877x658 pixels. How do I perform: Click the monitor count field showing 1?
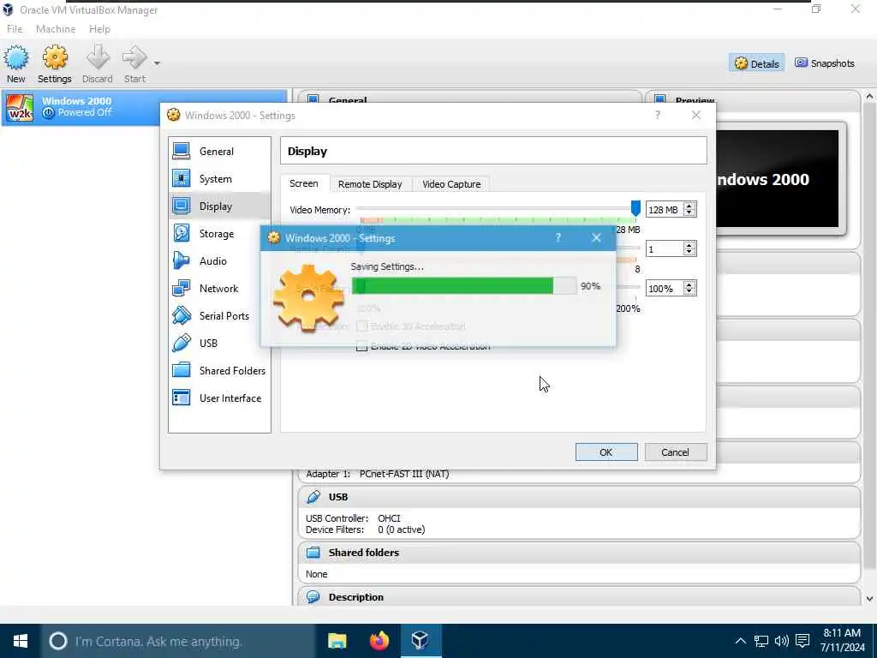click(665, 249)
